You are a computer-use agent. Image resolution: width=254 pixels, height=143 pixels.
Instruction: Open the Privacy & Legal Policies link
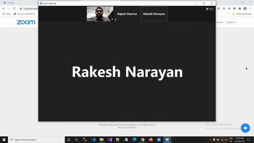[x=127, y=128]
